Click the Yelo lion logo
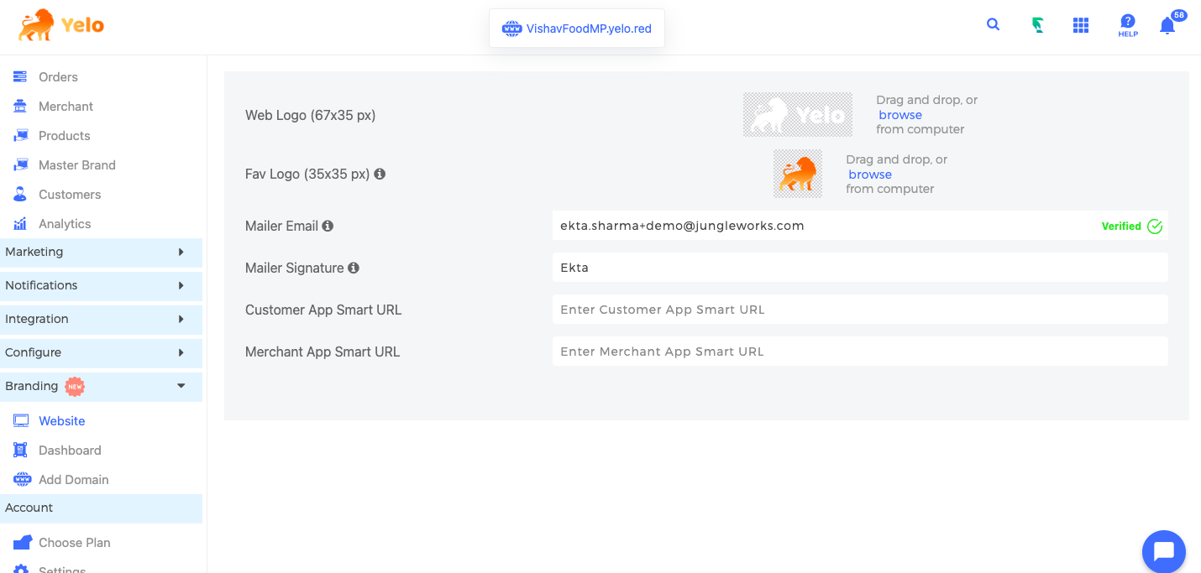1201x573 pixels. pyautogui.click(x=61, y=25)
